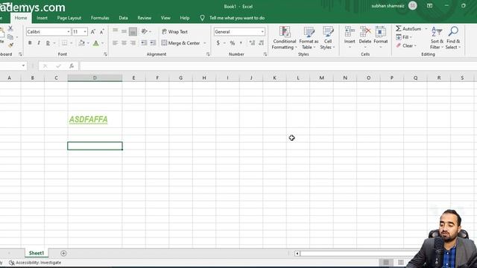Decrease font size
The height and width of the screenshot is (268, 477).
tap(102, 31)
